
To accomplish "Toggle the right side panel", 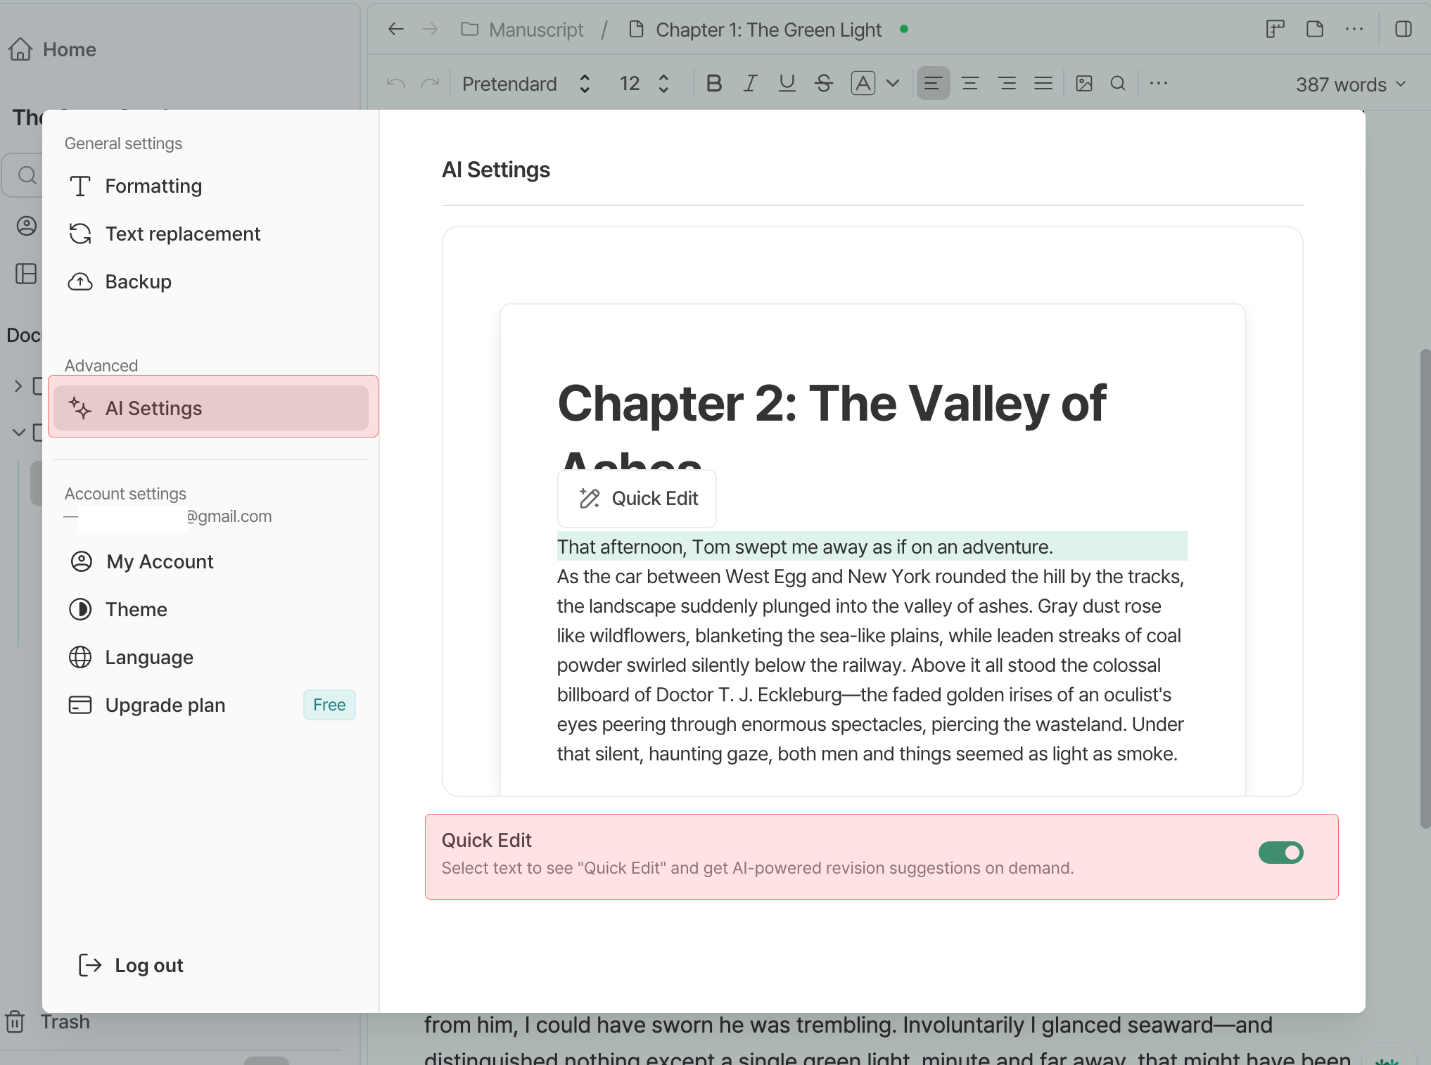I will [x=1404, y=29].
